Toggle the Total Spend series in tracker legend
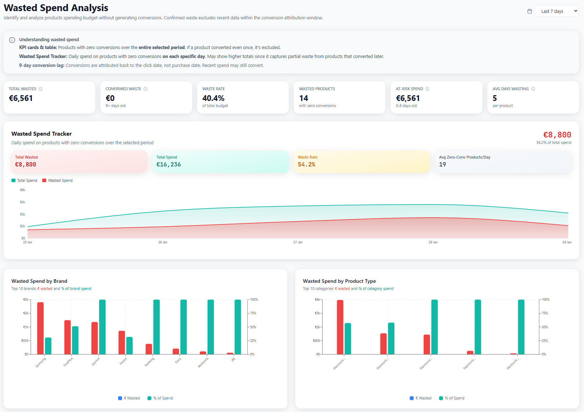Screen dimensions: 584x412 (24, 181)
